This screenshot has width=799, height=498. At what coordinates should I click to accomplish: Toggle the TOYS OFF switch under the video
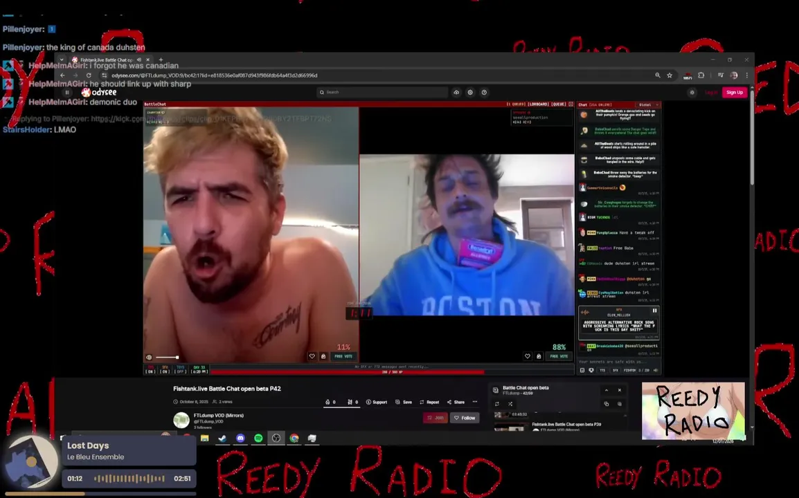181,369
